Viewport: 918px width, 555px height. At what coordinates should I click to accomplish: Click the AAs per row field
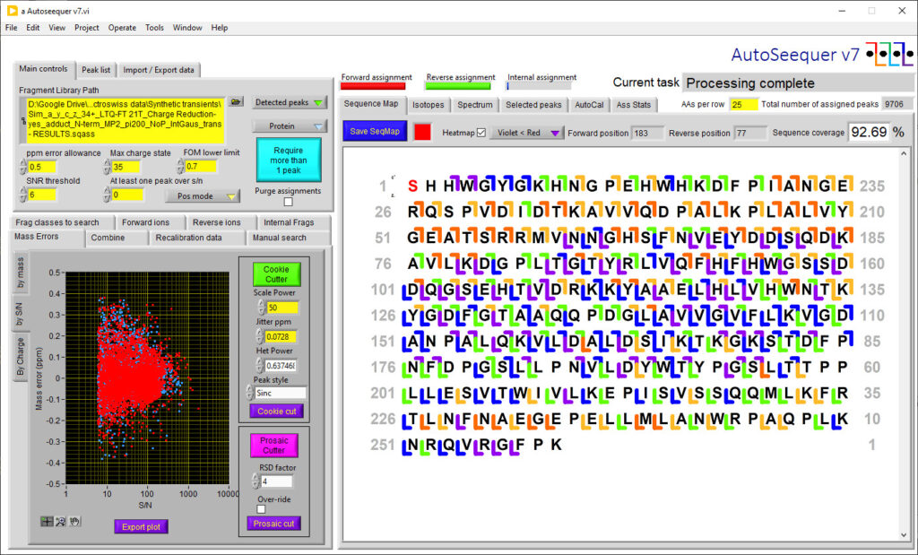(x=743, y=105)
